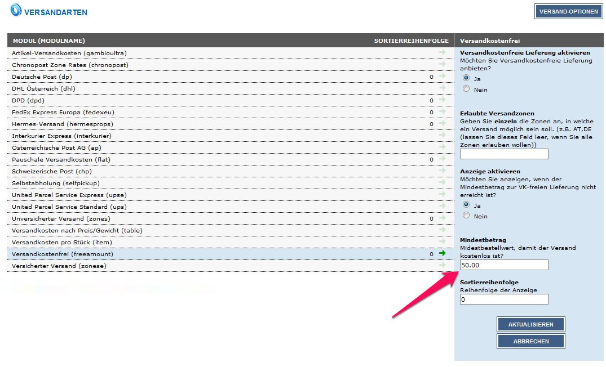The image size is (606, 367).
Task: Select Ja under Anzeige aktivieren
Action: coord(466,205)
